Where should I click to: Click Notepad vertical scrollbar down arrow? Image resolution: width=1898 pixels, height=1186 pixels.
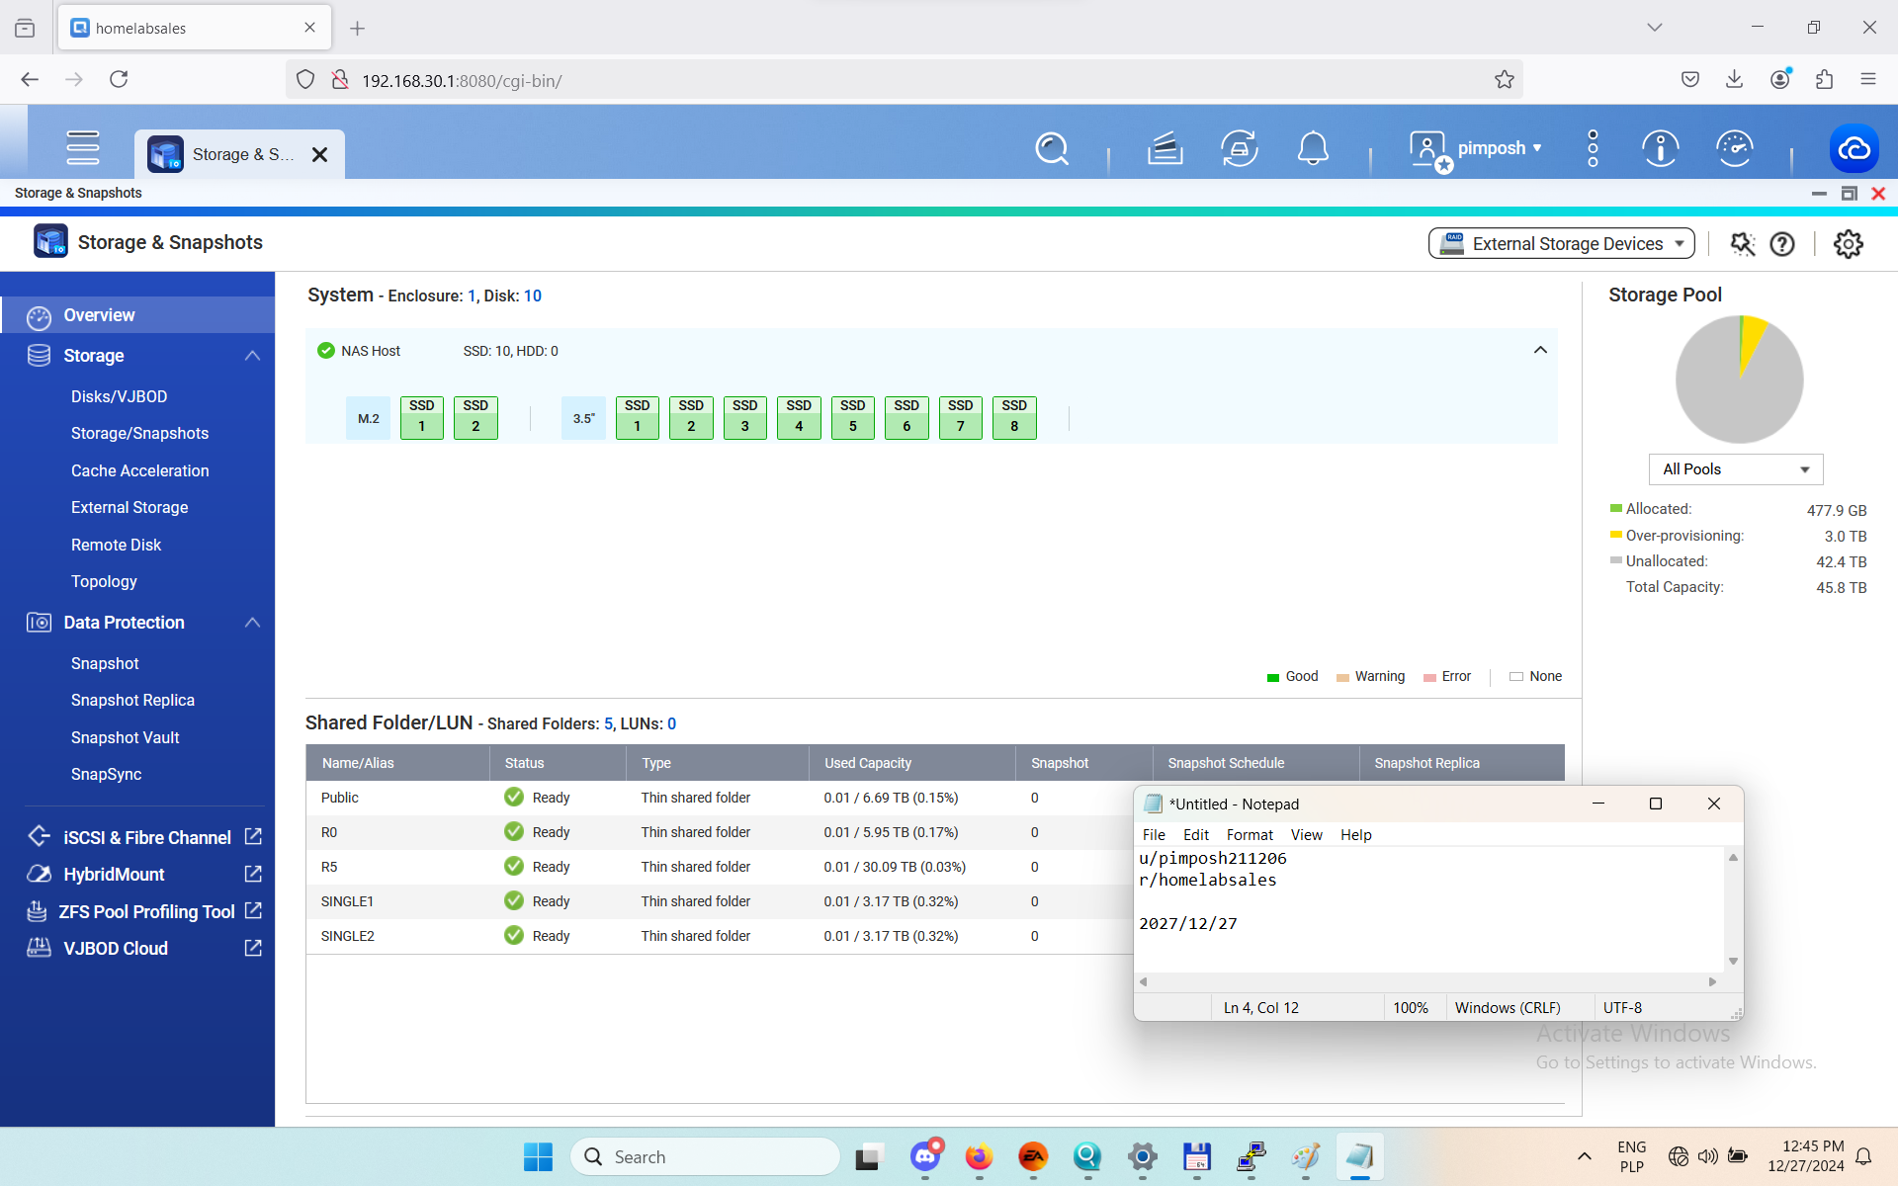(1733, 961)
